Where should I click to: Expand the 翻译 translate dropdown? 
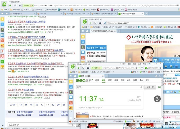[155, 72]
